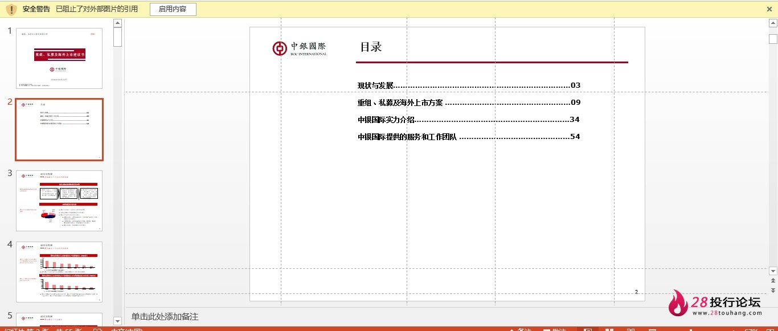Click page reference 34 in contents
The image size is (778, 331).
coord(575,120)
